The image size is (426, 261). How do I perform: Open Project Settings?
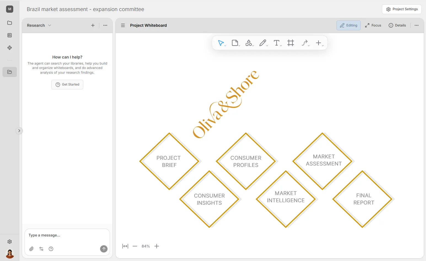[402, 9]
